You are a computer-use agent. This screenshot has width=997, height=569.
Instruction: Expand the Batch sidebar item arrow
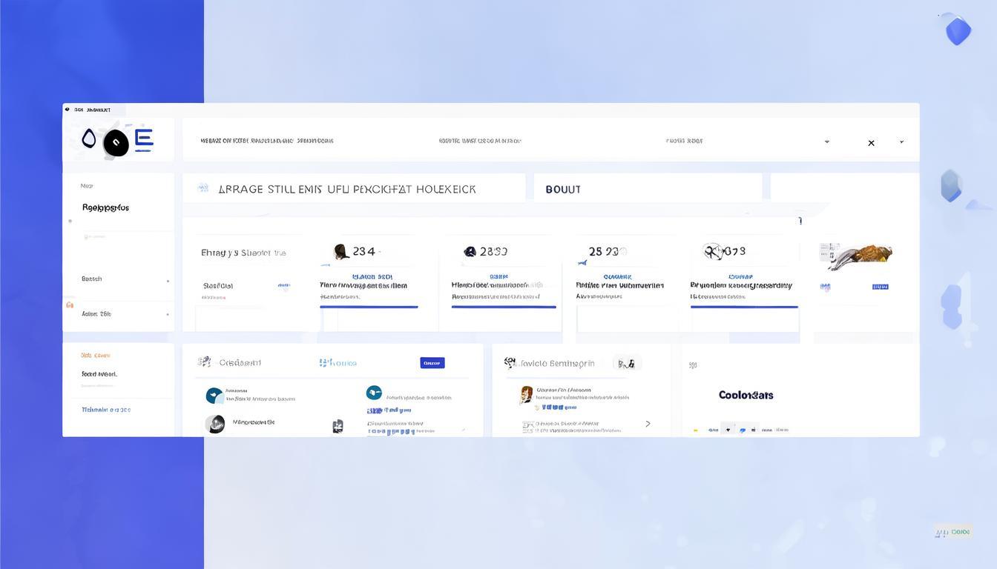(x=168, y=281)
